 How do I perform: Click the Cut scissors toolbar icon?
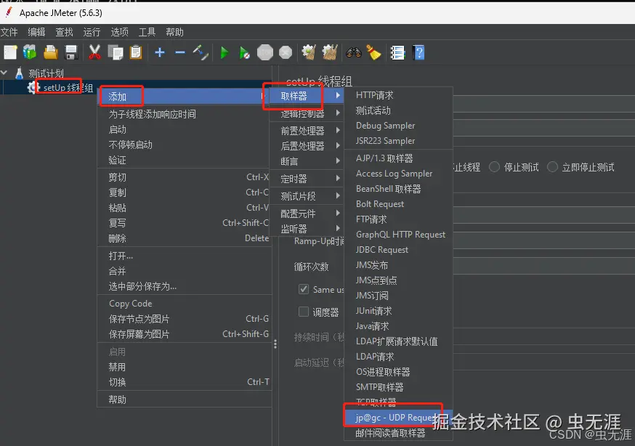[93, 52]
